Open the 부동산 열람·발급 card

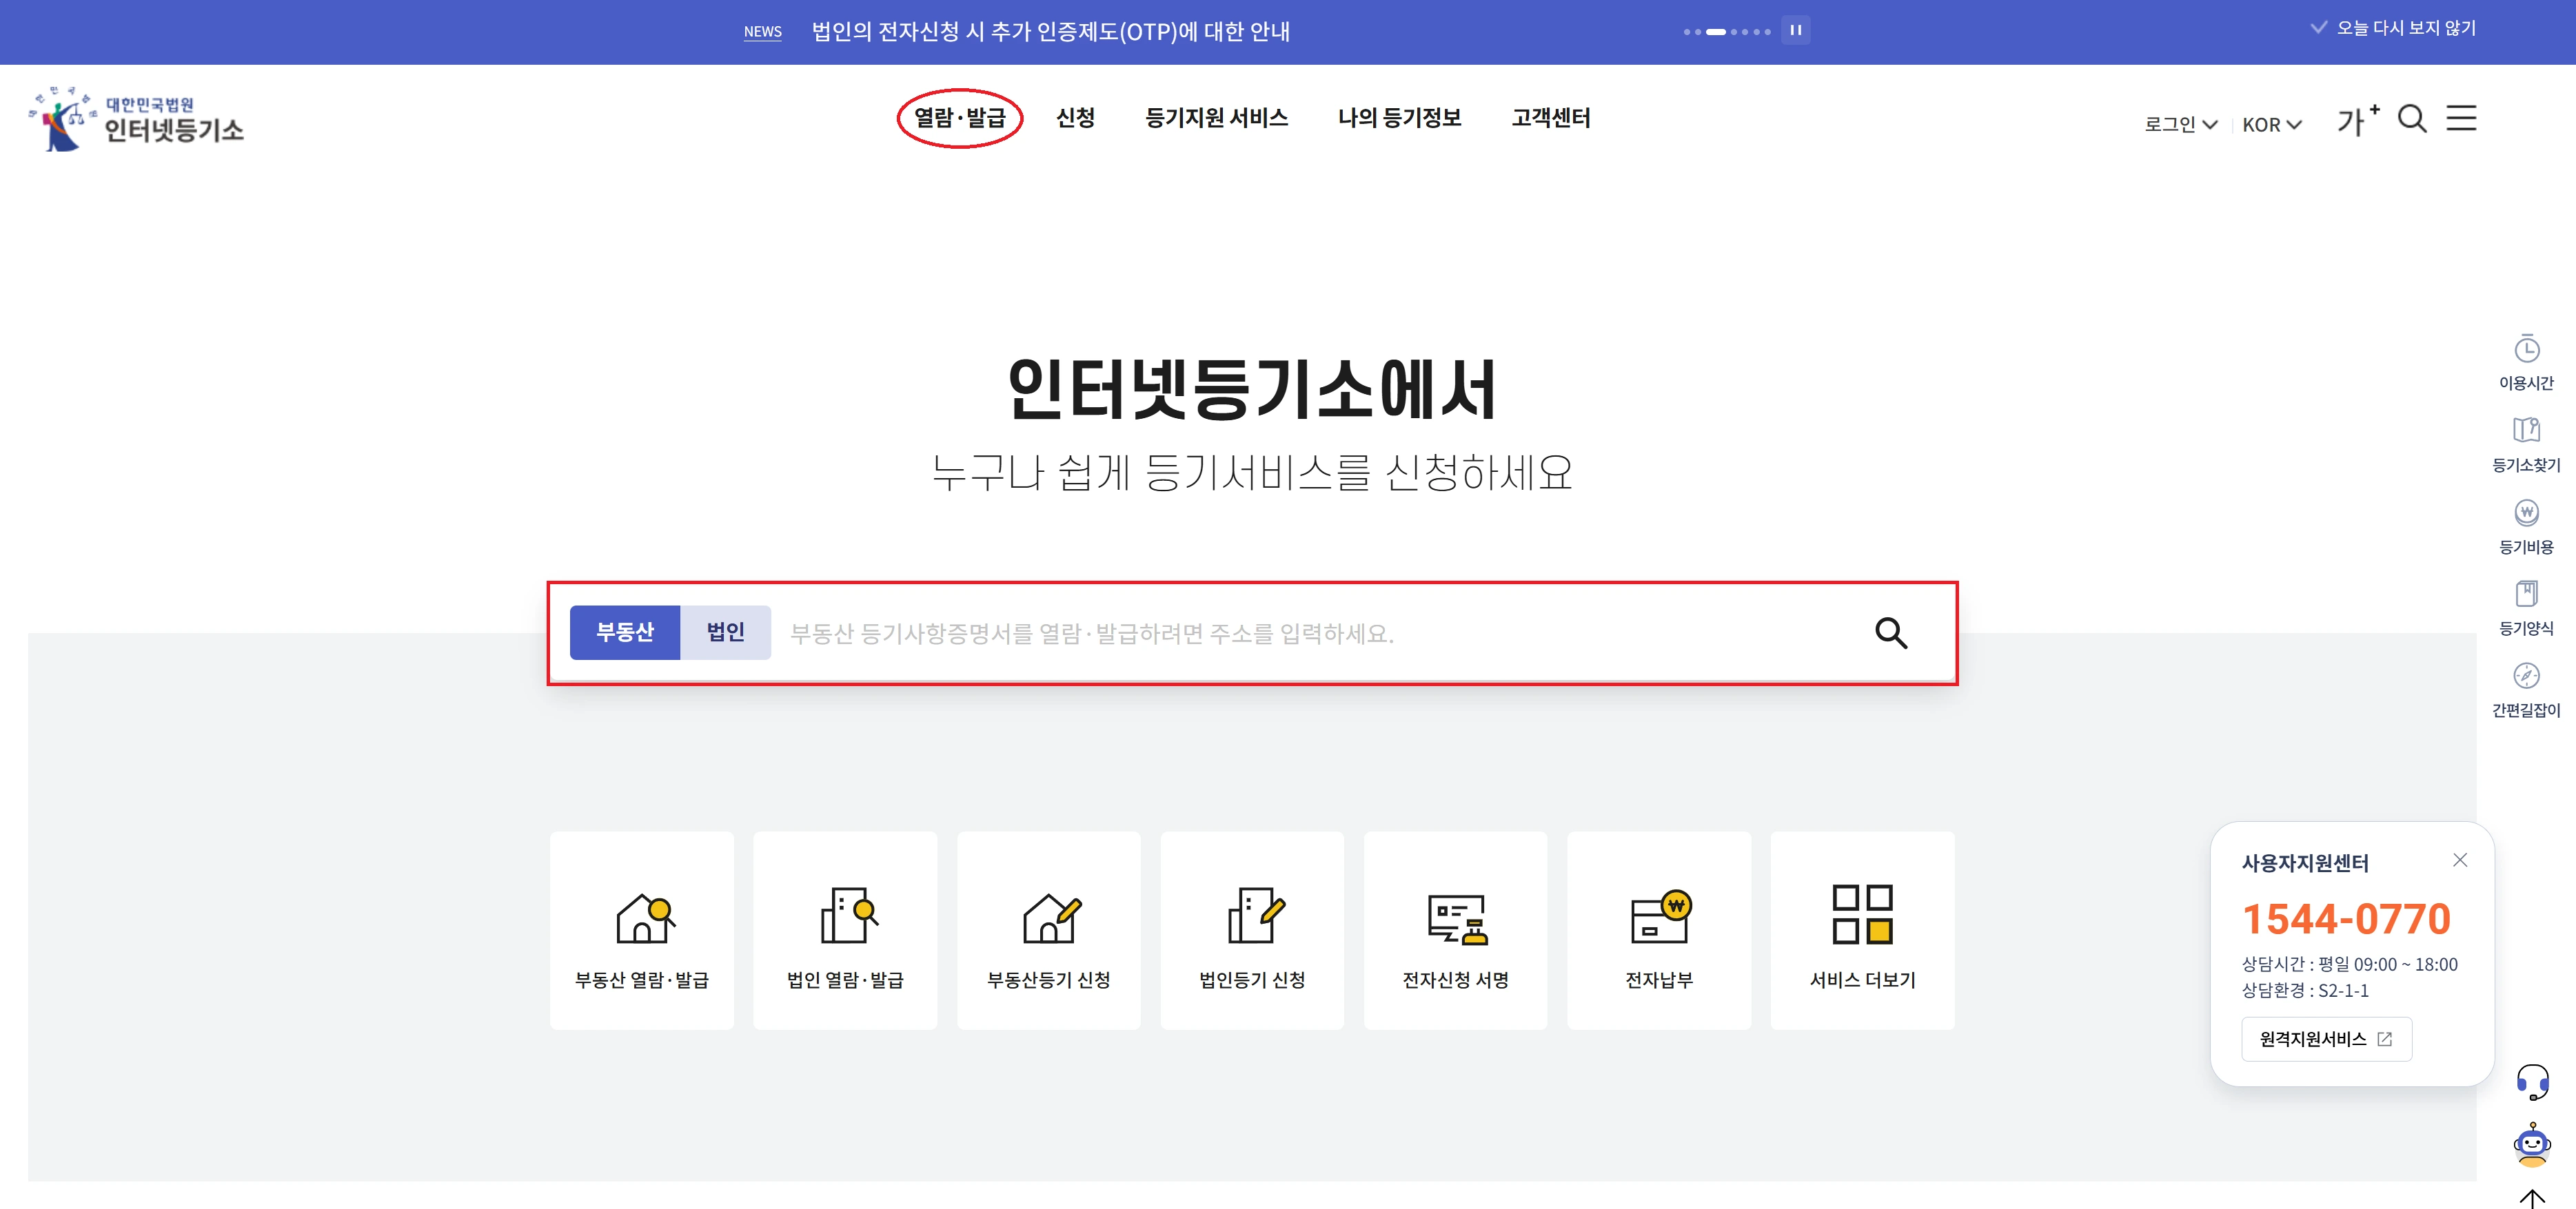pyautogui.click(x=641, y=929)
